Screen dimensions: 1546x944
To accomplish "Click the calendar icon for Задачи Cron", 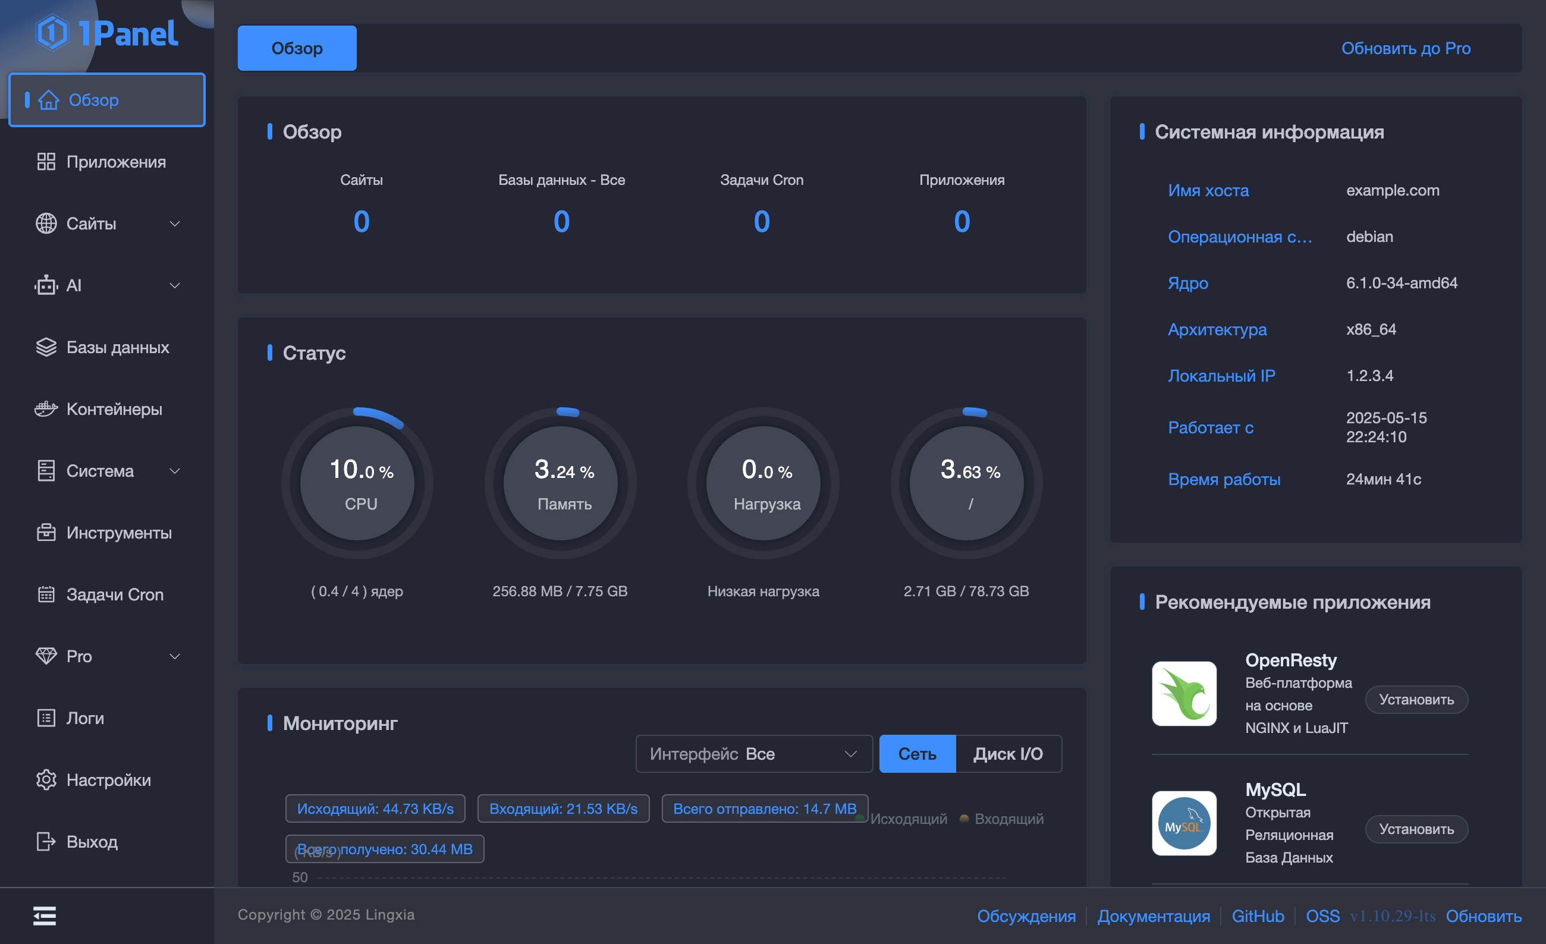I will [46, 594].
